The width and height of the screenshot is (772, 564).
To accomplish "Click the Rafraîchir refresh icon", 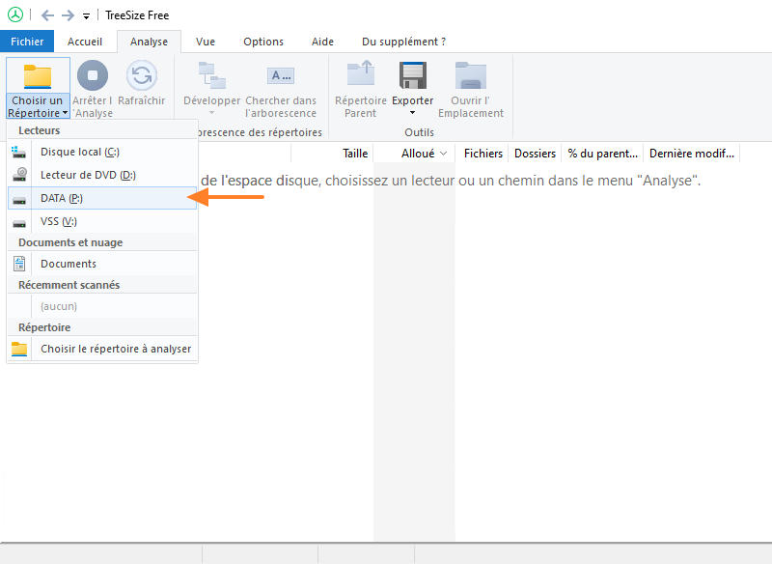I will point(141,76).
